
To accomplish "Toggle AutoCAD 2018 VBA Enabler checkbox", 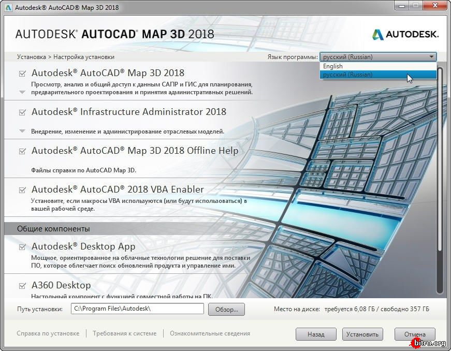I will [22, 189].
